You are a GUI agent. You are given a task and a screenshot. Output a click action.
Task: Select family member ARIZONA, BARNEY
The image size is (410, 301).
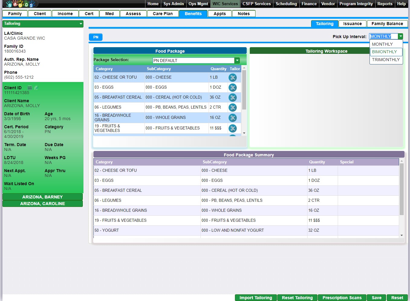[x=43, y=197]
